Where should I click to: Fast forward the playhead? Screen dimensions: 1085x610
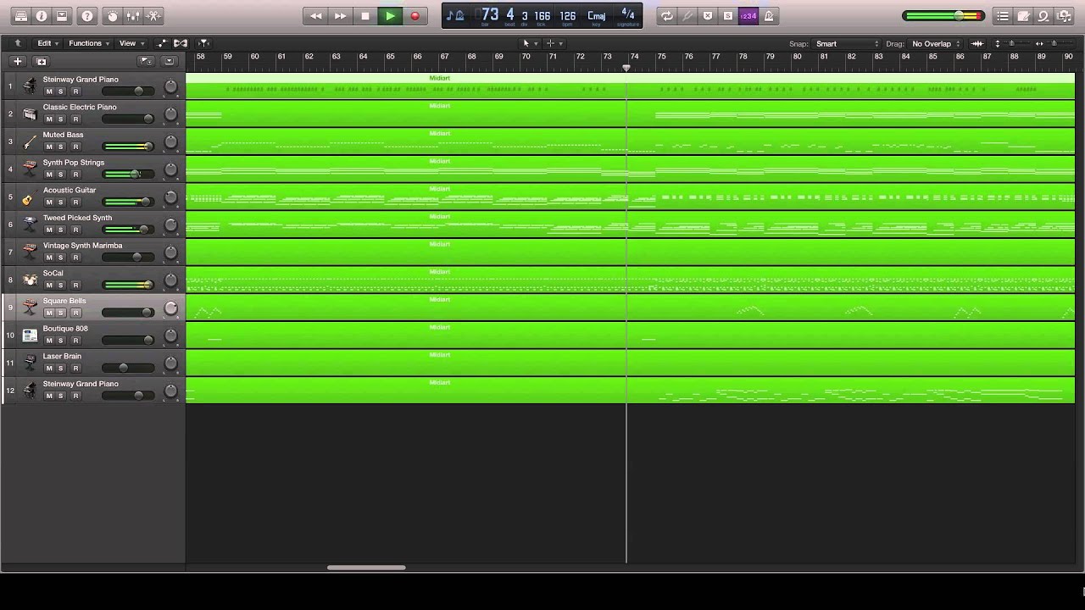[x=340, y=16]
